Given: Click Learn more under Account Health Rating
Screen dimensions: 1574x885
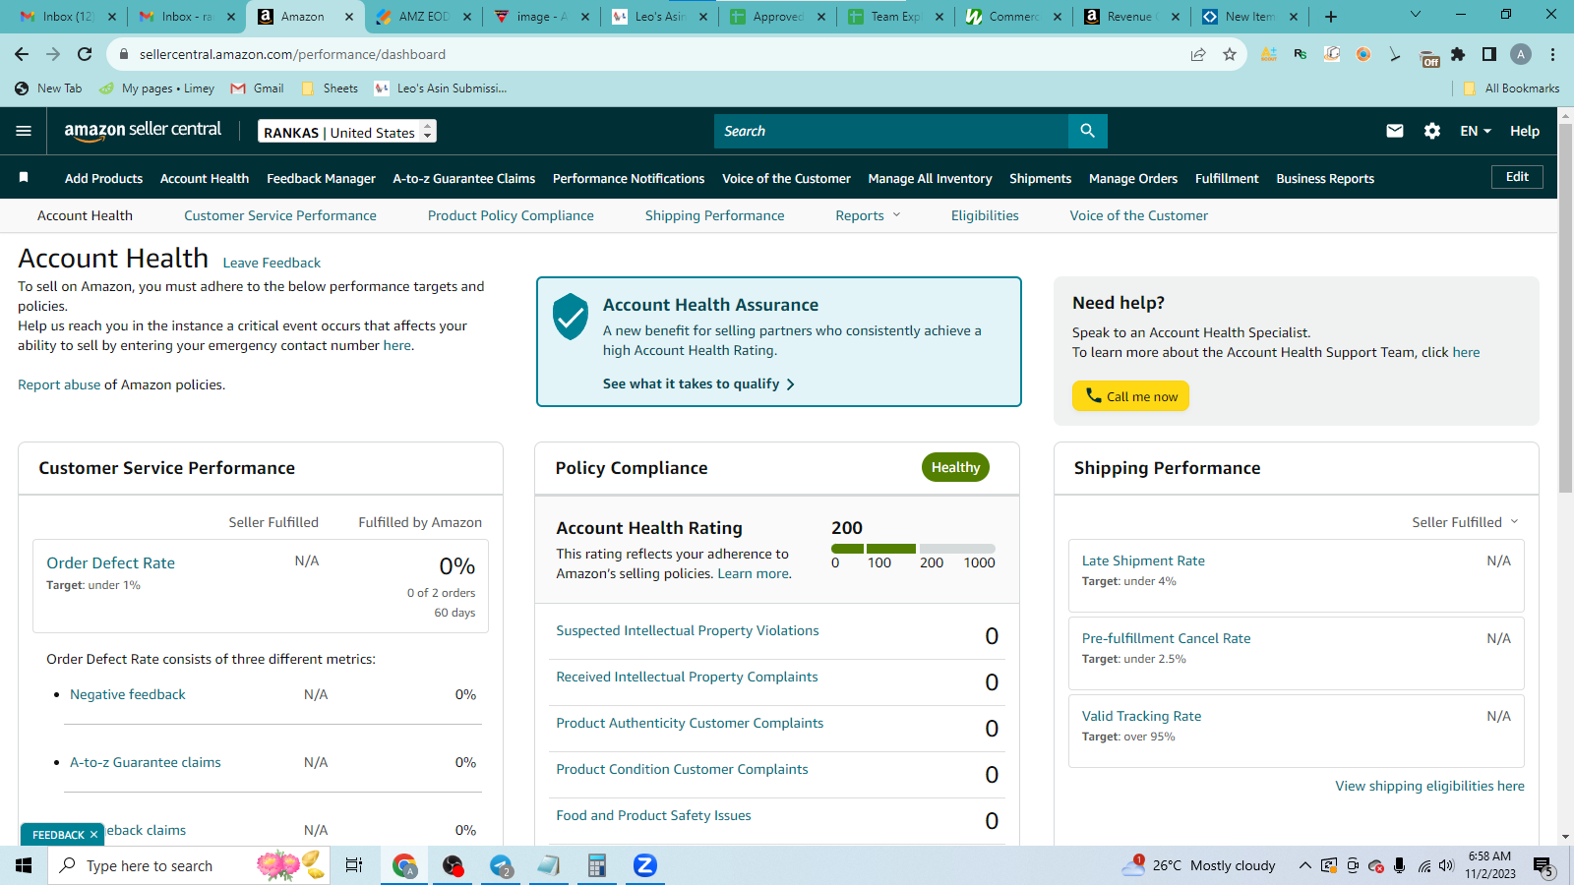Looking at the screenshot, I should tap(755, 573).
